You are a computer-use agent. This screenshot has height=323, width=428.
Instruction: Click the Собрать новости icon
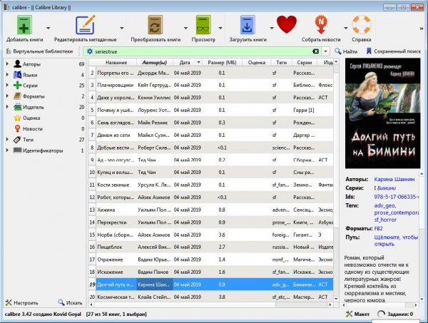(321, 25)
